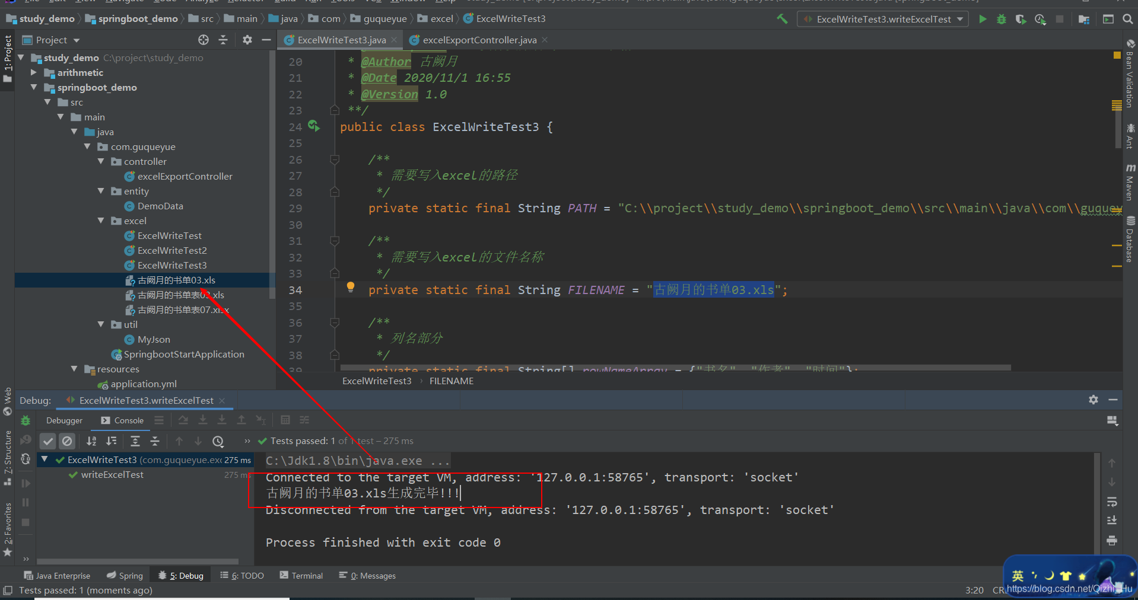Toggle the Maven tool window stripe
The width and height of the screenshot is (1138, 600).
pos(1130,182)
